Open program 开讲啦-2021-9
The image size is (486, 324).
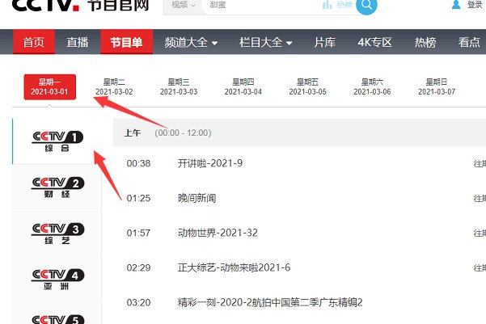click(x=209, y=163)
